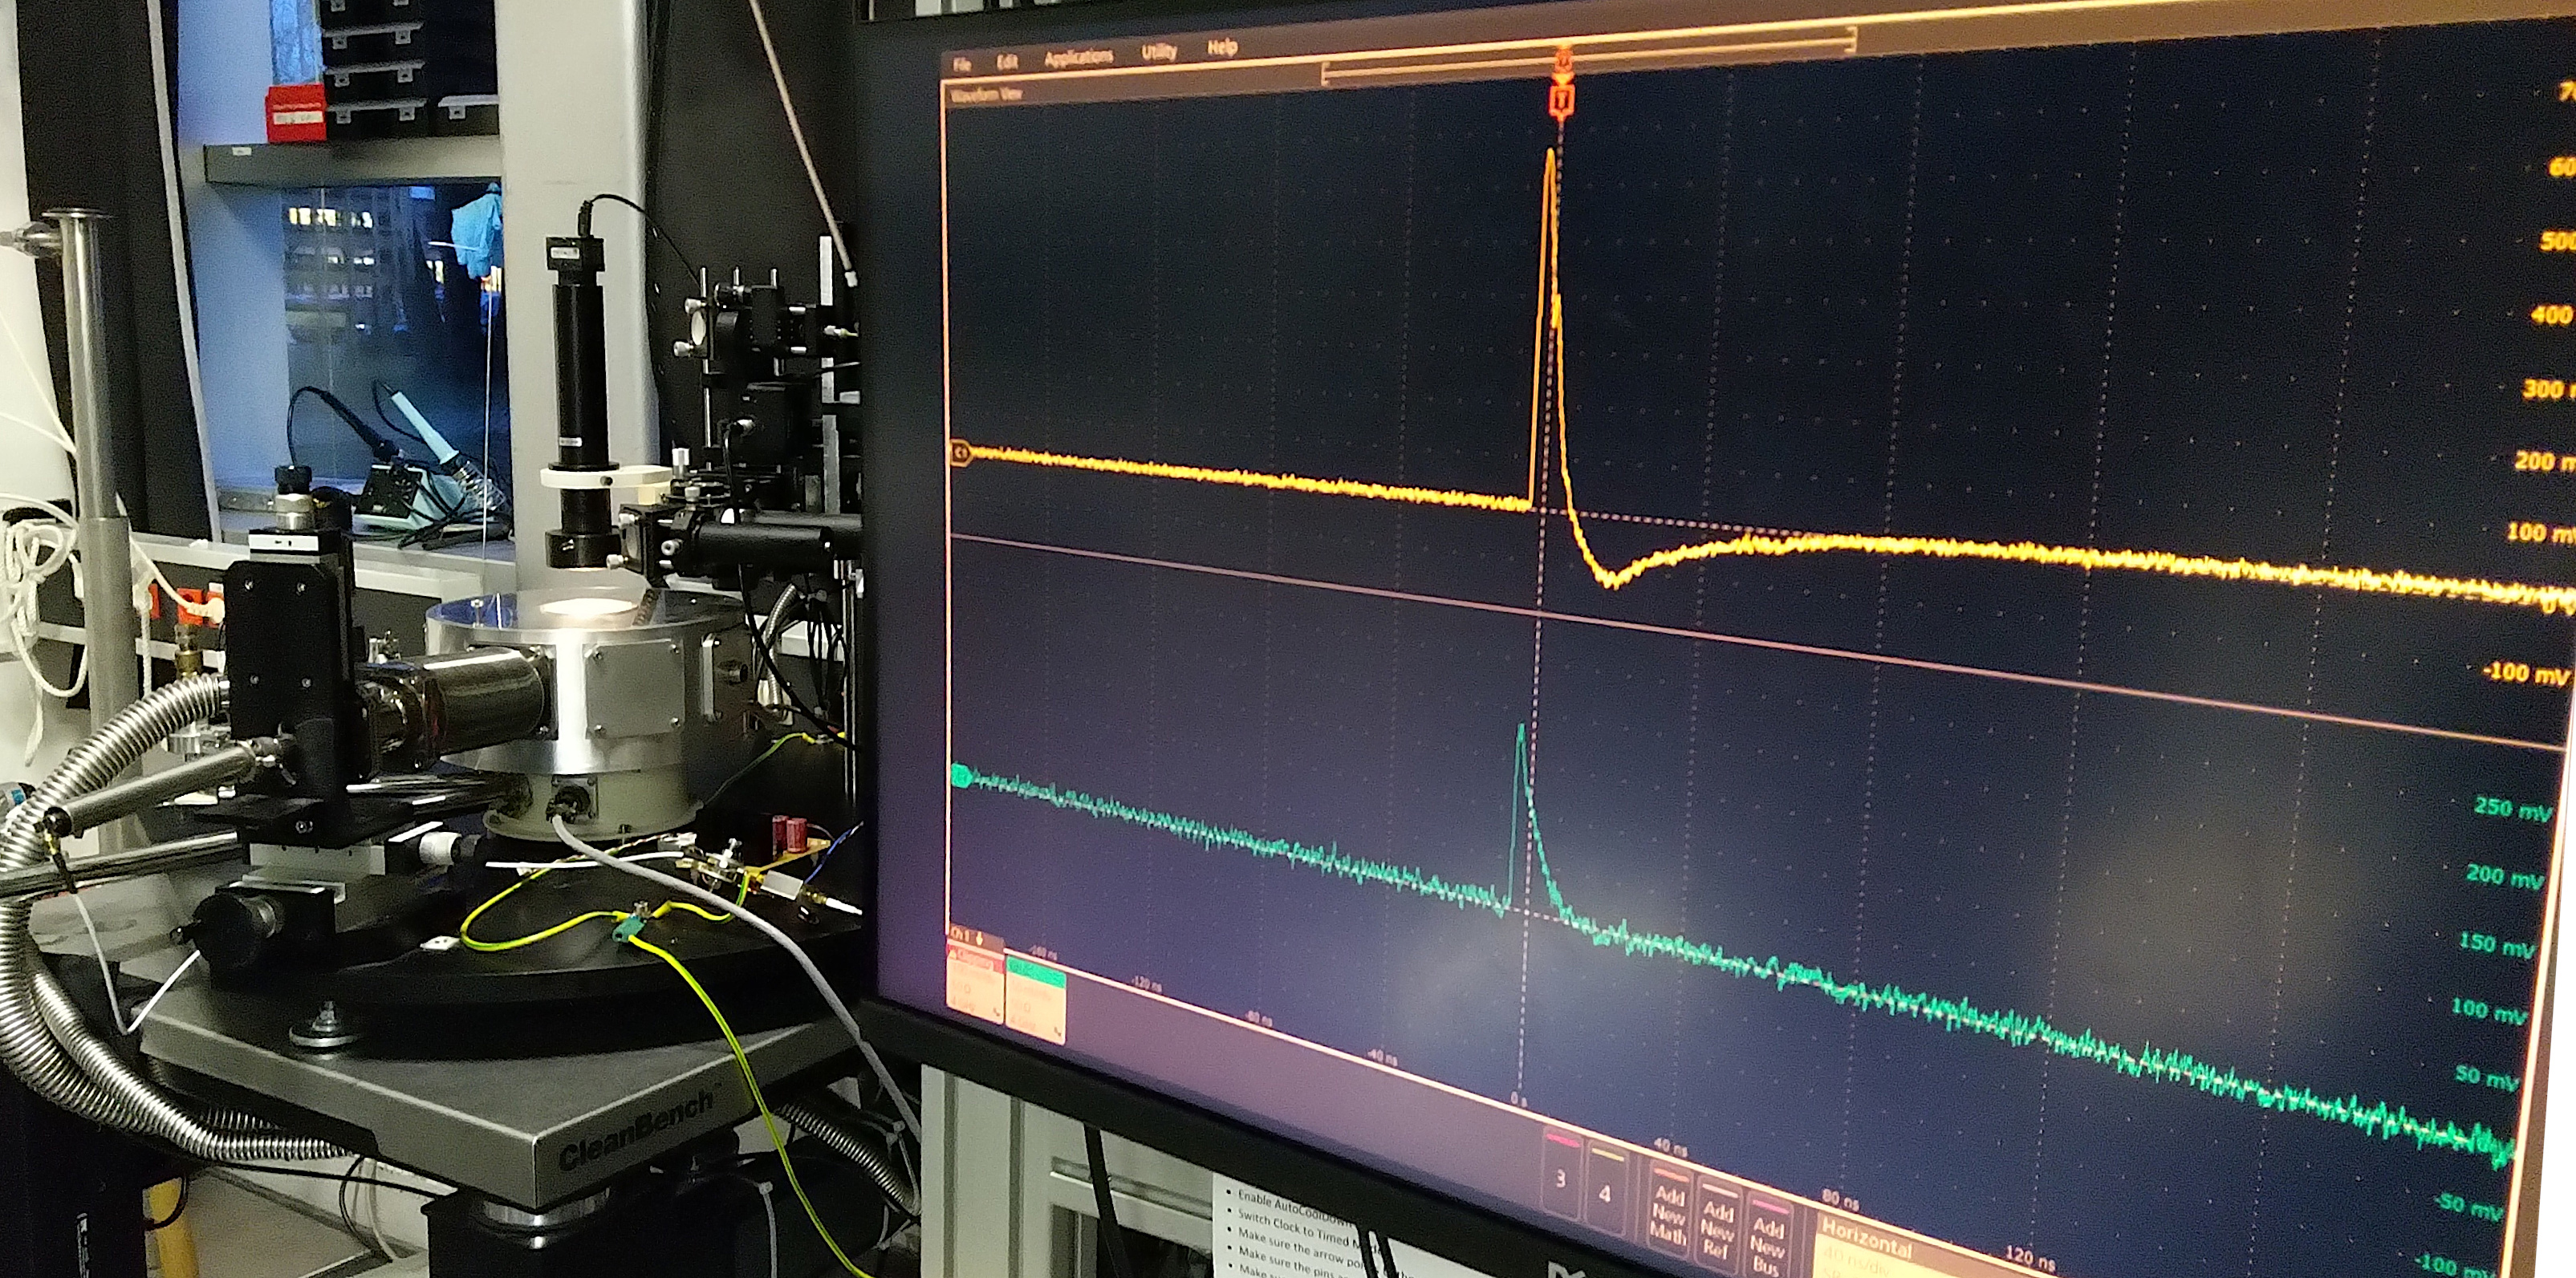The height and width of the screenshot is (1278, 2576).
Task: Open the Utility menu
Action: tap(1159, 51)
